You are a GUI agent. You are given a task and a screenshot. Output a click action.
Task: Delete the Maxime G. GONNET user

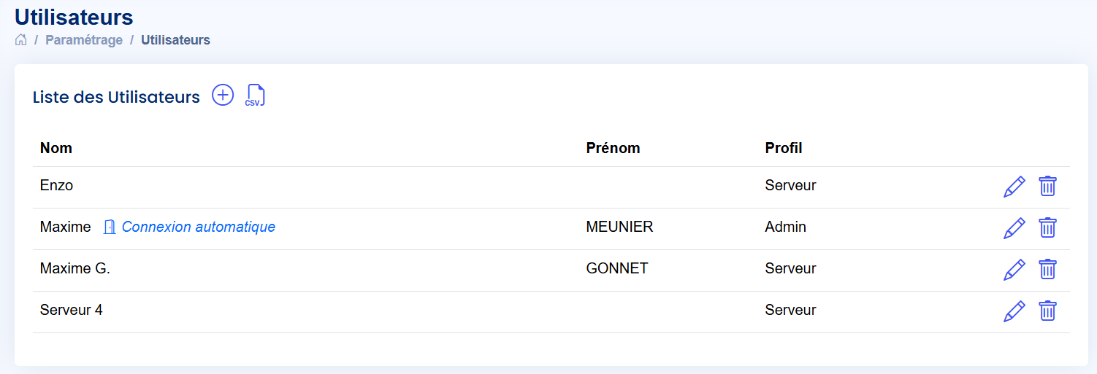coord(1047,270)
